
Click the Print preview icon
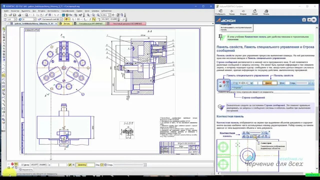tap(27, 15)
